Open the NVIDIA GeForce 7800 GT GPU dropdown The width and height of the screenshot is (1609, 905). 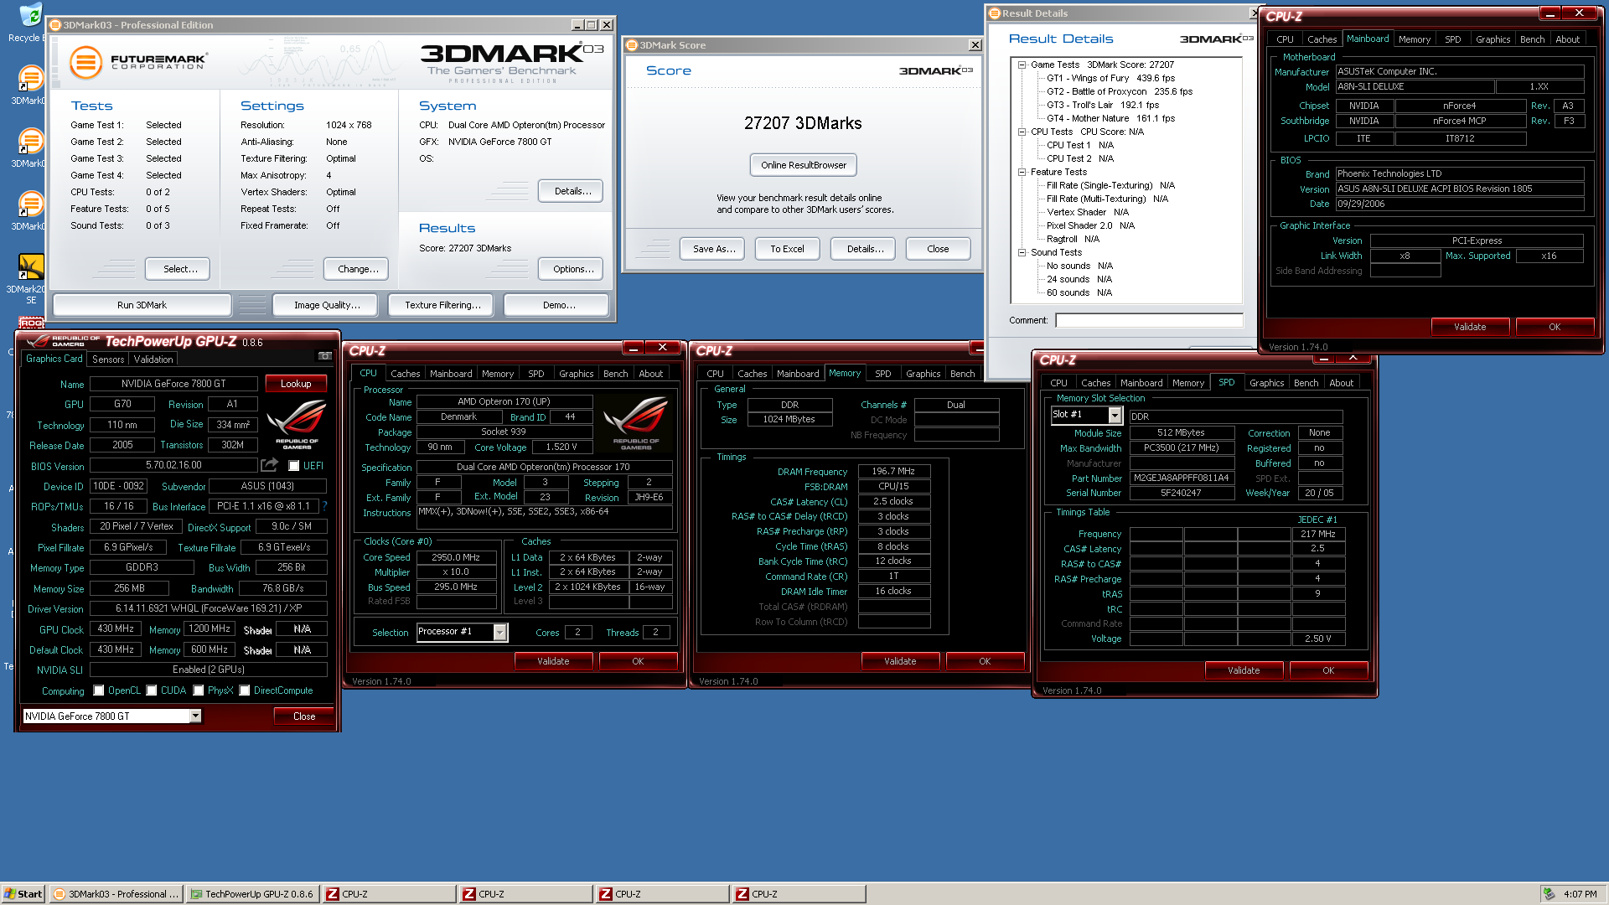[x=112, y=716]
